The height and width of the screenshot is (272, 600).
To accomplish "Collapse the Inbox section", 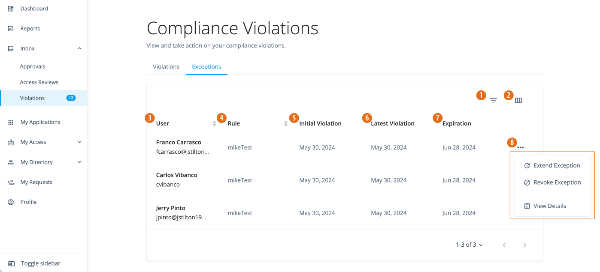I will click(79, 48).
